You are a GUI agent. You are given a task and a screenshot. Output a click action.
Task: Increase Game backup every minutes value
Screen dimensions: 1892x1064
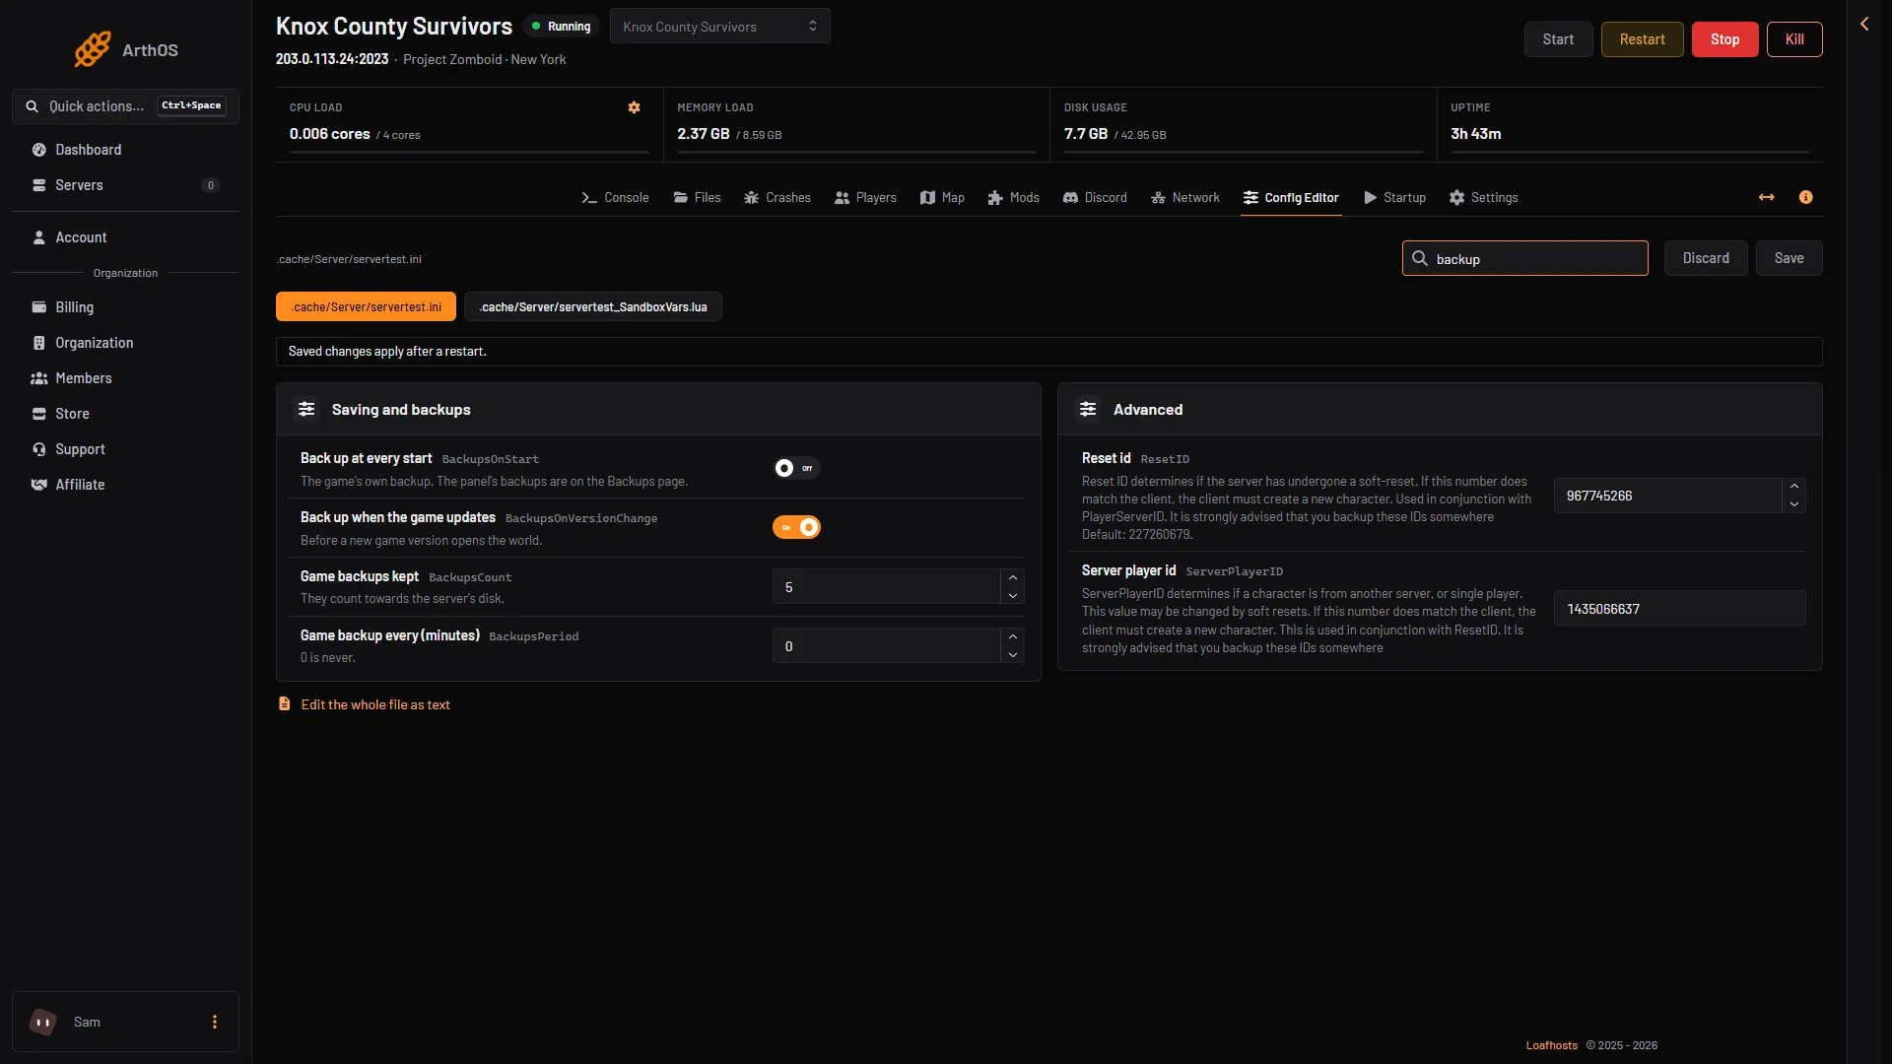[1012, 636]
